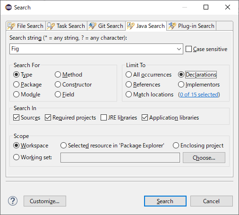Maximize the Search dialog window
The image size is (239, 215).
coord(206,7)
